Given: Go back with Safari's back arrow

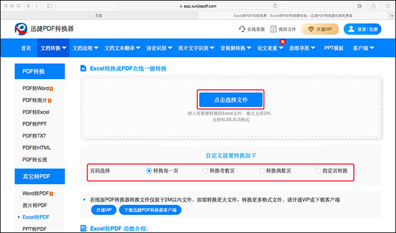Looking at the screenshot, I should click(28, 6).
